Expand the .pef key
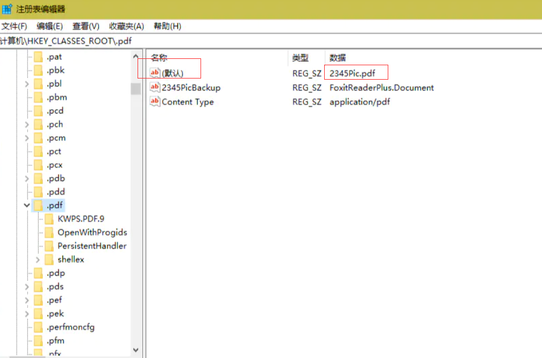Screen dimensions: 542x358 [27, 300]
